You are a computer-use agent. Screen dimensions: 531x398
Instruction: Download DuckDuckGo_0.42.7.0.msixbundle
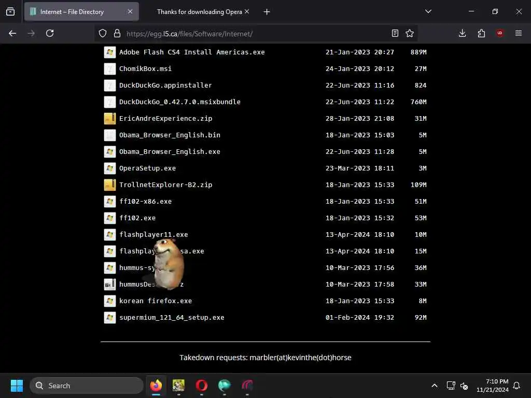(180, 102)
